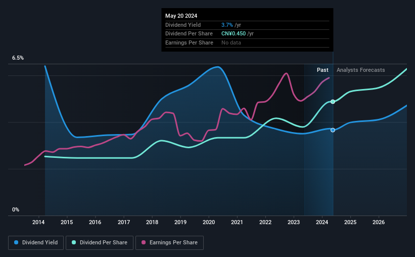Click the Past region label
The width and height of the screenshot is (415, 257).
coord(322,70)
